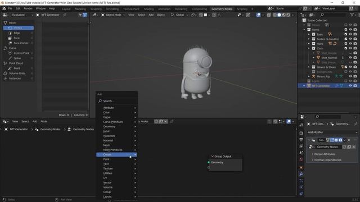360x202 pixels.
Task: Click Geometry socket on Group Output
Action: (x=209, y=162)
